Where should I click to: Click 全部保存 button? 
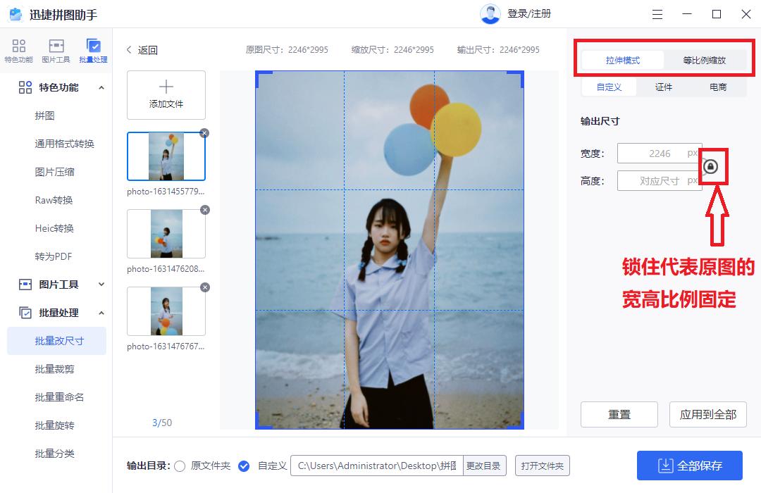pyautogui.click(x=690, y=466)
